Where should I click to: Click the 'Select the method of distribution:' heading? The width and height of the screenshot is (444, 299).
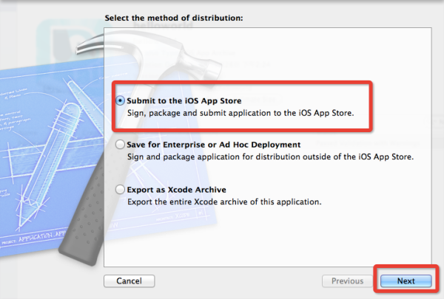click(x=174, y=18)
